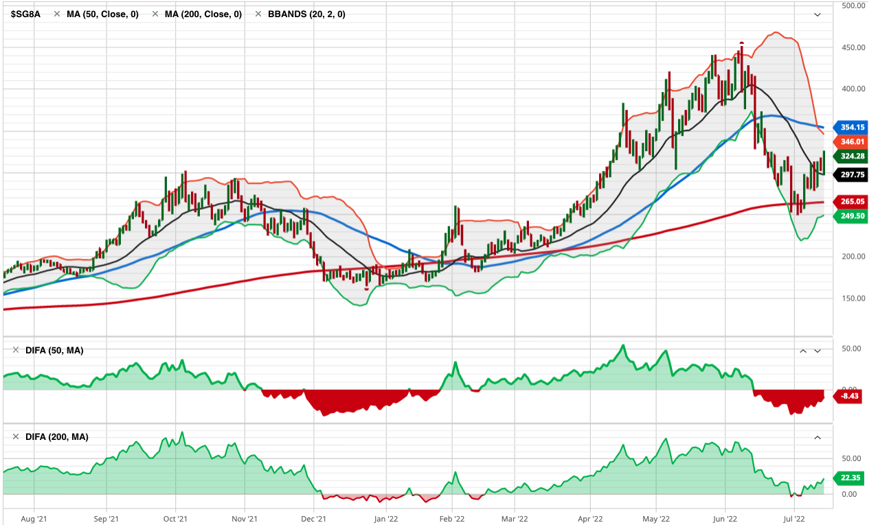Collapse main price pane with top-right chevron

pos(818,14)
